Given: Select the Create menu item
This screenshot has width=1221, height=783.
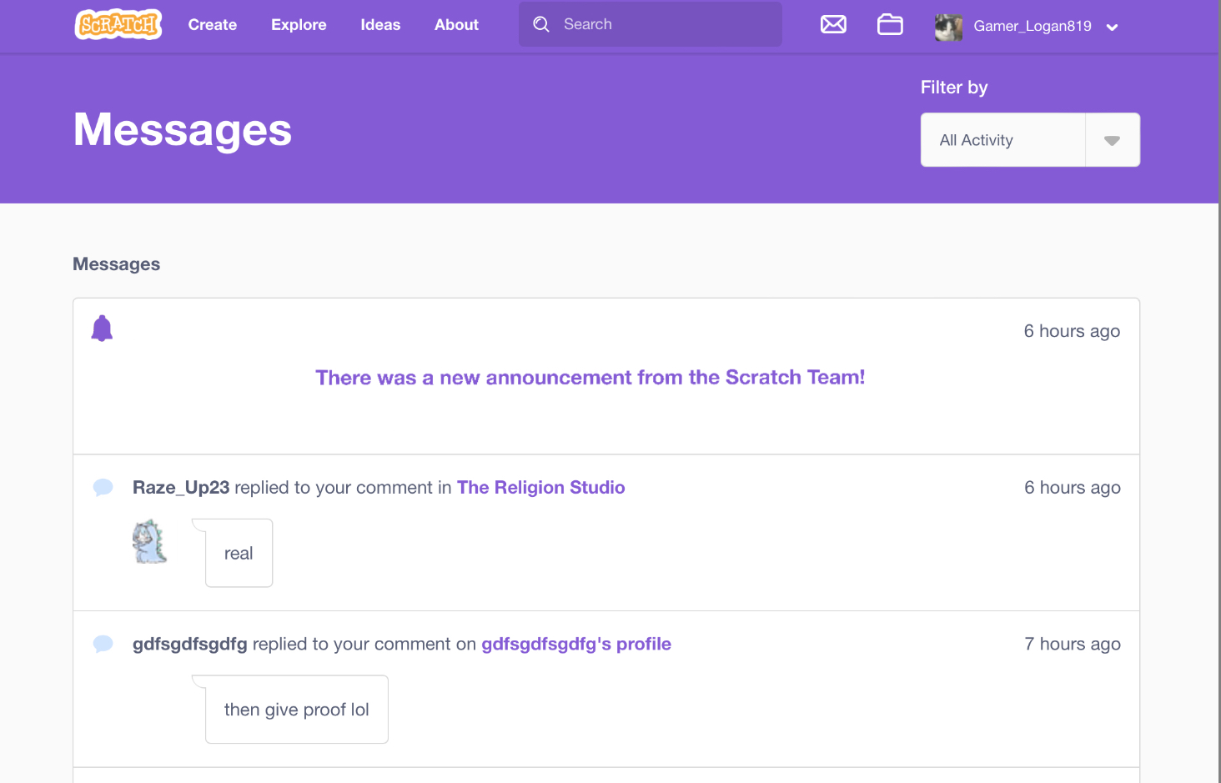Looking at the screenshot, I should coord(212,24).
